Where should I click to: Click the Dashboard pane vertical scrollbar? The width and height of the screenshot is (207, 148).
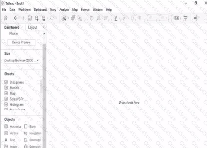click(x=44, y=96)
